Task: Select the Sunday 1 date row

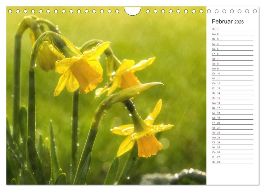Action: pyautogui.click(x=232, y=29)
